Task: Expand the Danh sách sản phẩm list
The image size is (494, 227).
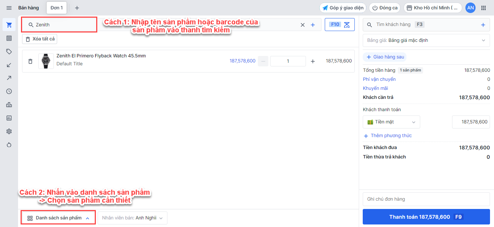Action: pyautogui.click(x=59, y=218)
